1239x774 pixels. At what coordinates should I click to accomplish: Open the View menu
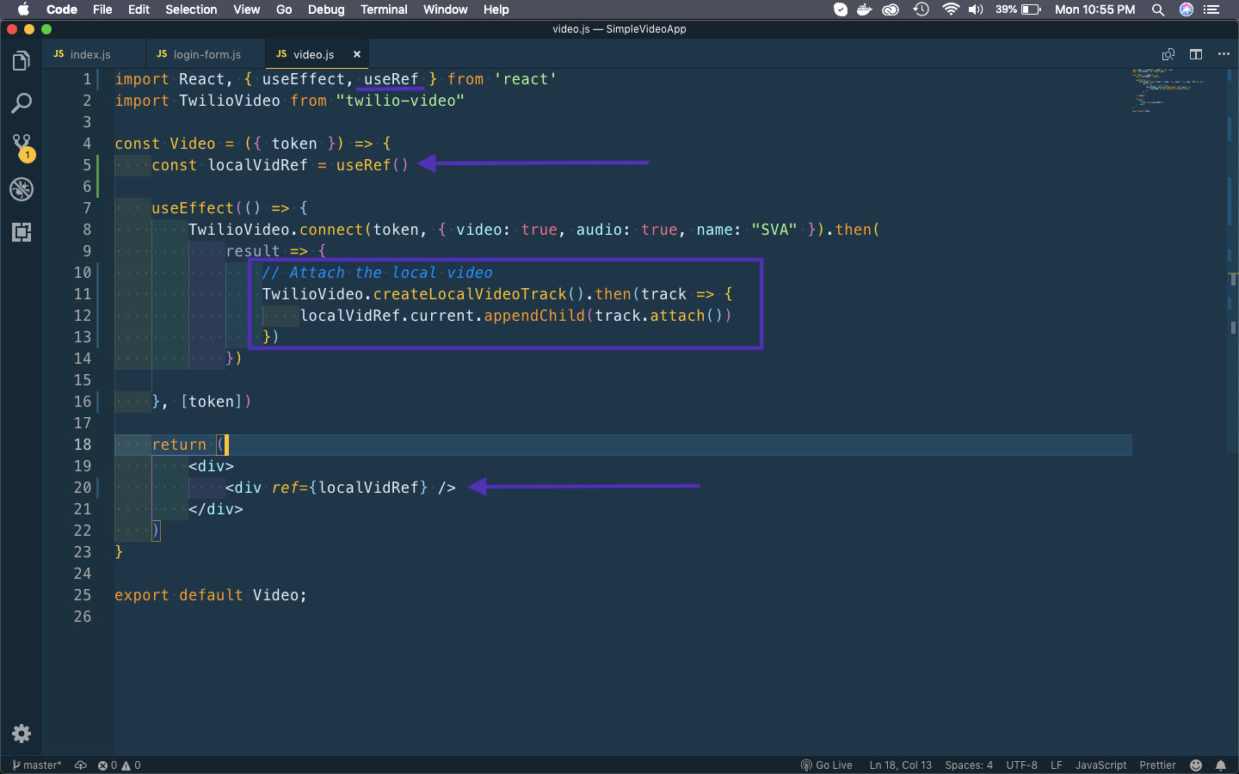point(246,9)
